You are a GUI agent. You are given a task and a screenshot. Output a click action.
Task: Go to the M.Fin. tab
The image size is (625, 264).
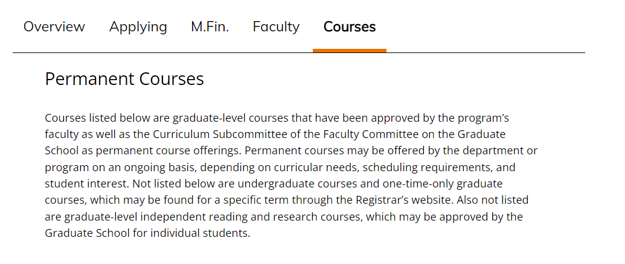[x=210, y=27]
